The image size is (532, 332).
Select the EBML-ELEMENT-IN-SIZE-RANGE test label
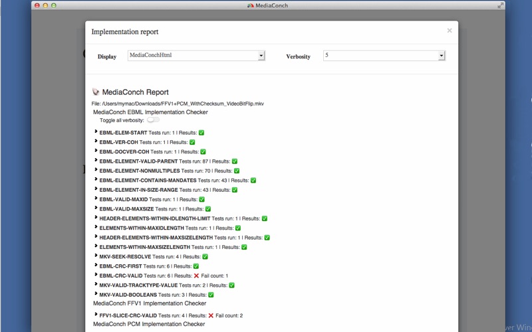138,190
